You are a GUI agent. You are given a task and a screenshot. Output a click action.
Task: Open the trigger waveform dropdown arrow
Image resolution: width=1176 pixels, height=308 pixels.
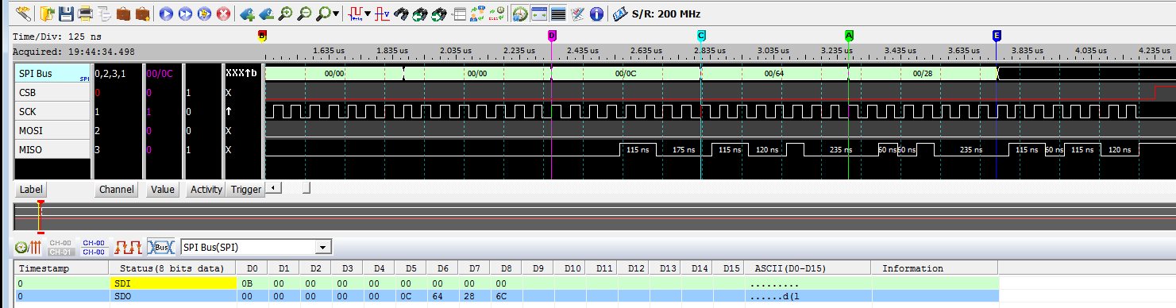368,13
